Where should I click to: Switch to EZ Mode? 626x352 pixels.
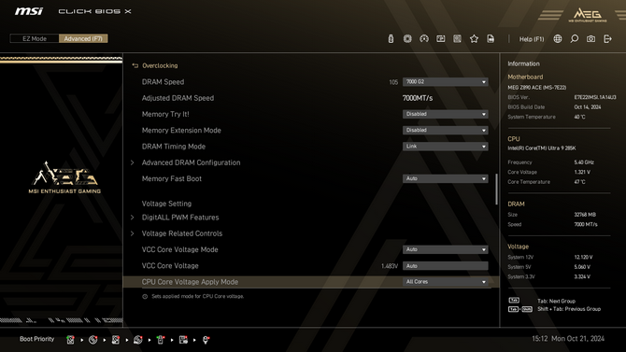(35, 38)
